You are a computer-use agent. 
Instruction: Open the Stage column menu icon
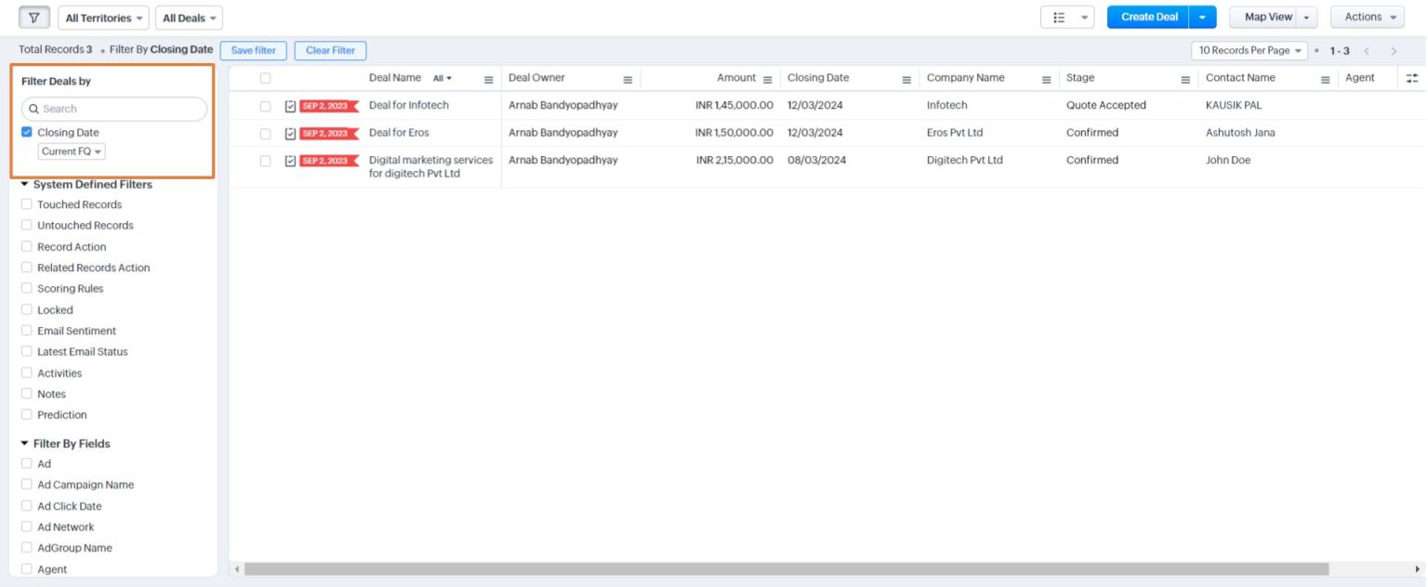tap(1186, 78)
